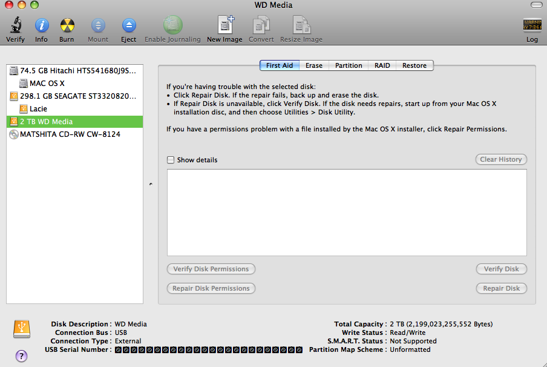Eject the selected disk via toolbar
Screen dimensions: 547x367
129,25
